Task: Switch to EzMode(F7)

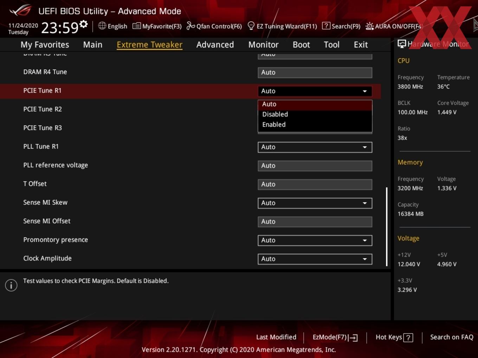Action: point(335,337)
